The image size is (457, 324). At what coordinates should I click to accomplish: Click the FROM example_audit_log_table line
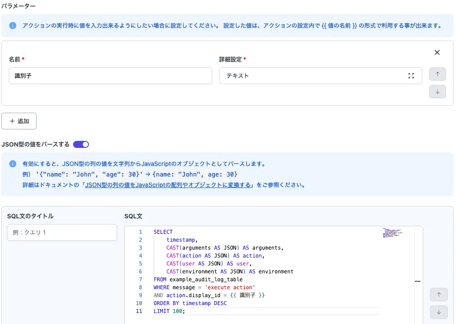click(x=198, y=280)
